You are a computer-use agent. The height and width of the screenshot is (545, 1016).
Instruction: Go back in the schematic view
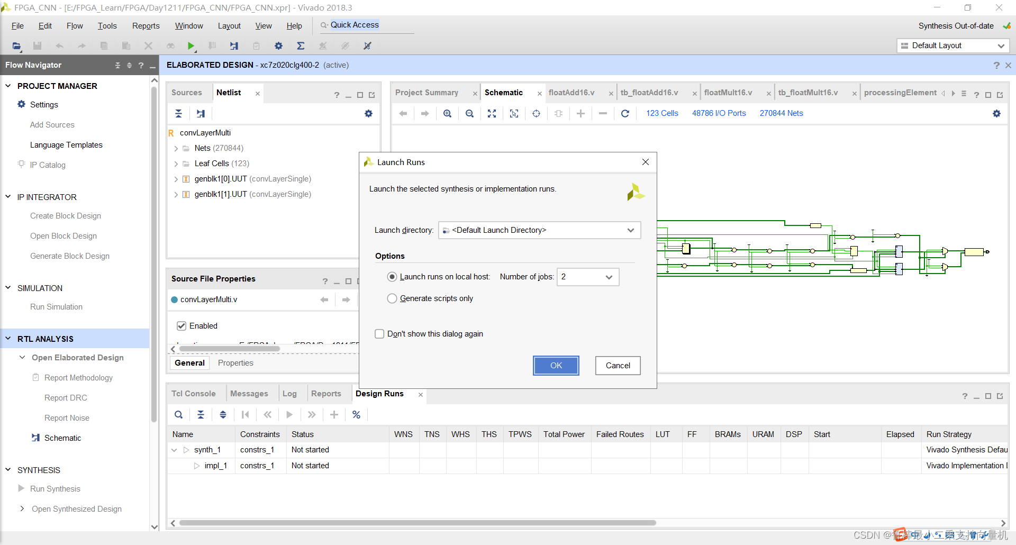tap(403, 113)
